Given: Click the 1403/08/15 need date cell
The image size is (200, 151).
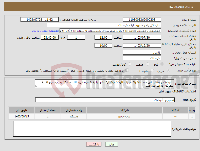Looking at the screenshot, I should 22,116.
